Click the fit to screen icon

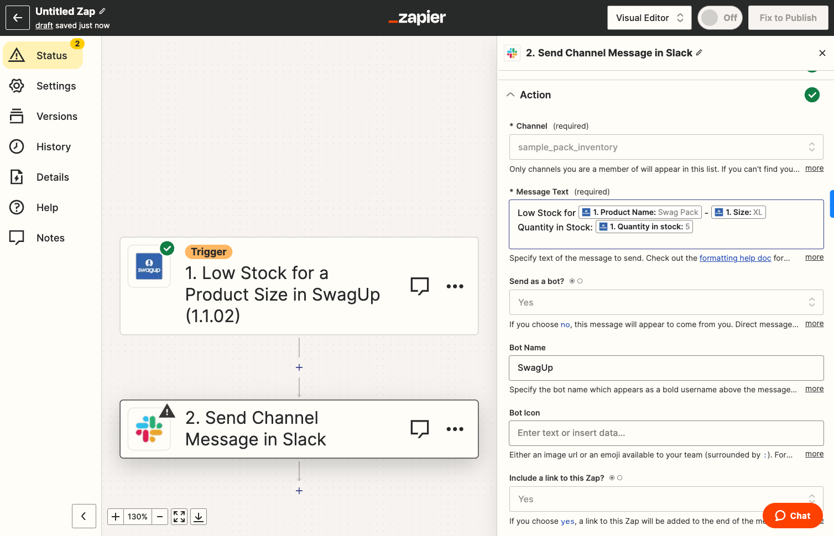tap(179, 517)
